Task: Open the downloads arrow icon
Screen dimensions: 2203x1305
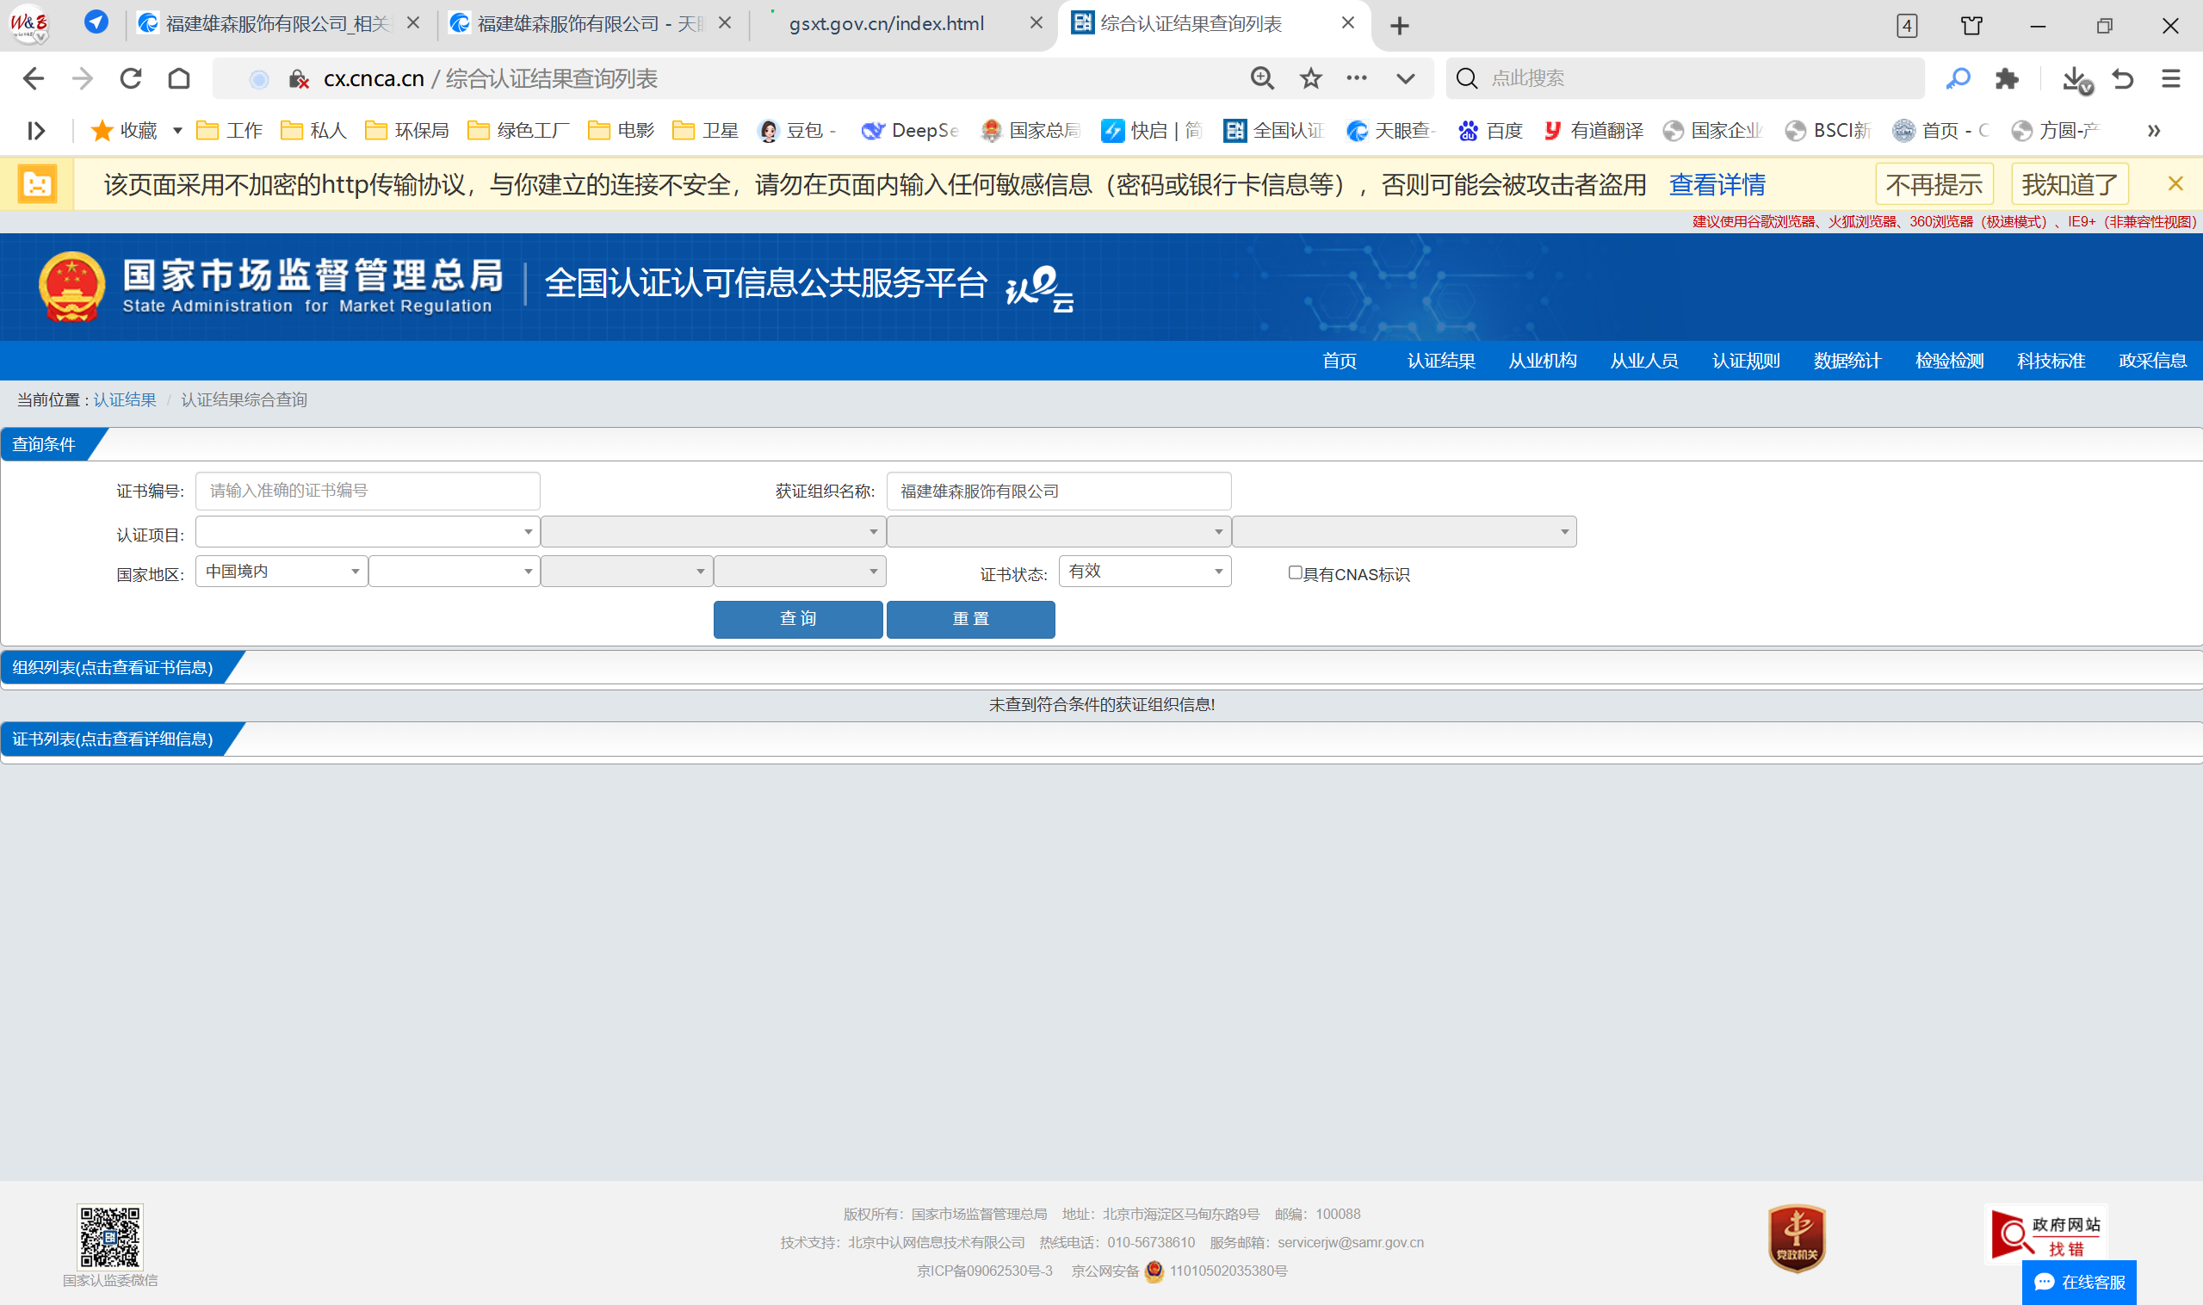Action: [2074, 78]
